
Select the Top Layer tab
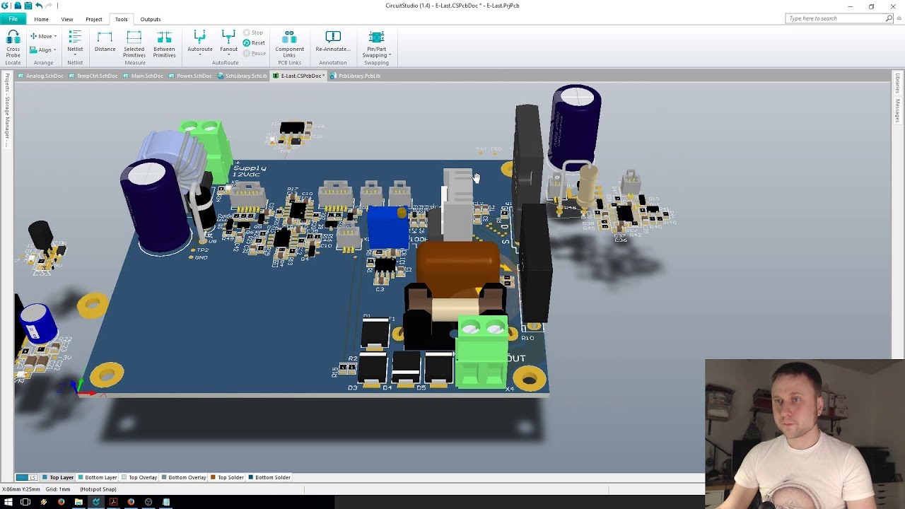(x=57, y=477)
